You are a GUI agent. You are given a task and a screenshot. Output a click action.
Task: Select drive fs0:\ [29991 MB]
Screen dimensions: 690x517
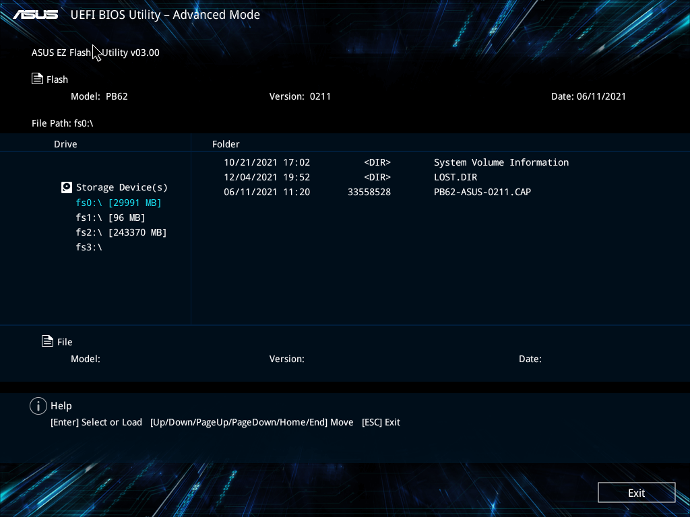tap(119, 203)
